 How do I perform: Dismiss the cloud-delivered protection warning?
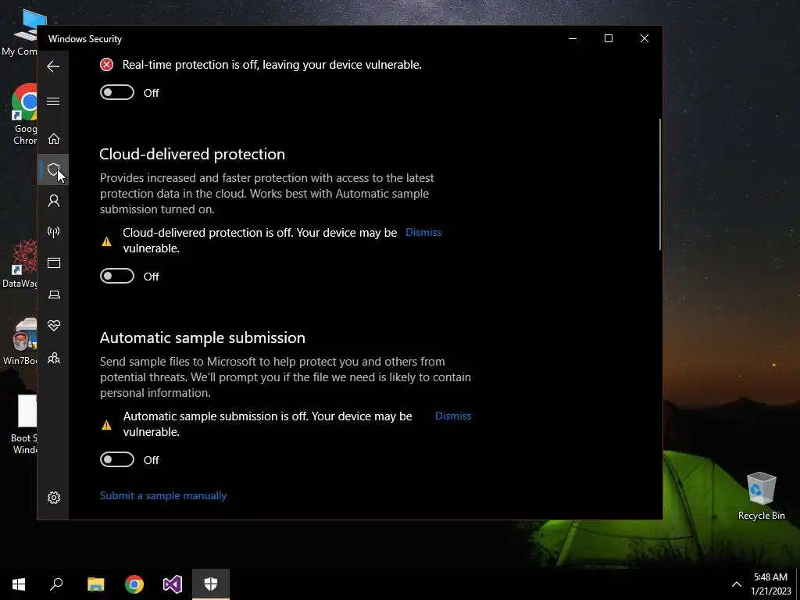(x=423, y=233)
